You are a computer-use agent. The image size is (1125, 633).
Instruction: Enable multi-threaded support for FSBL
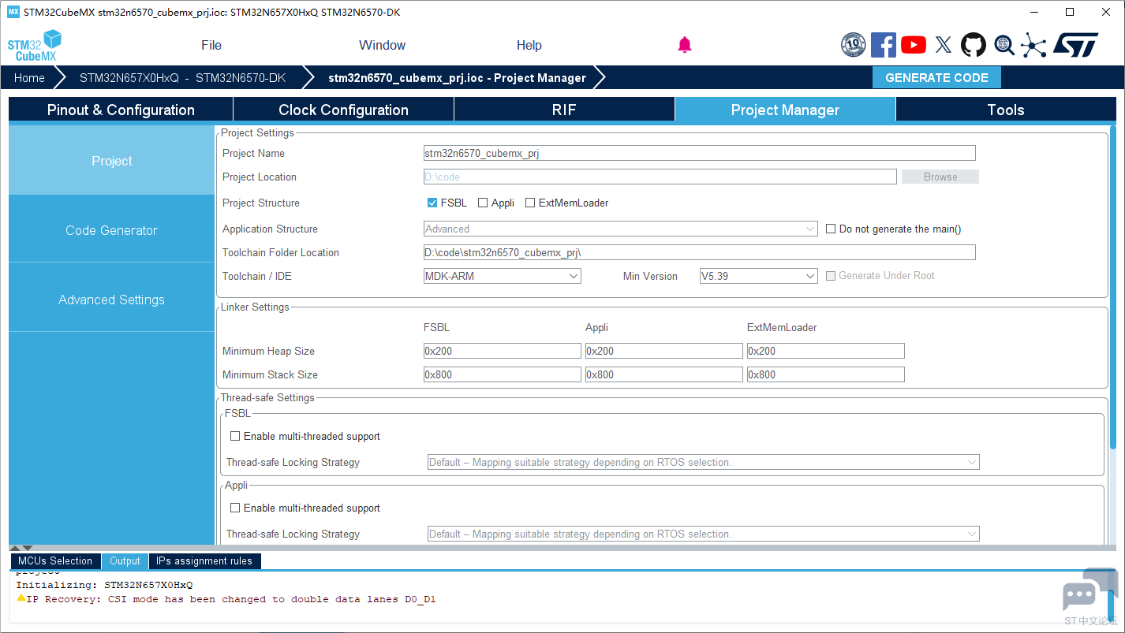(x=235, y=436)
